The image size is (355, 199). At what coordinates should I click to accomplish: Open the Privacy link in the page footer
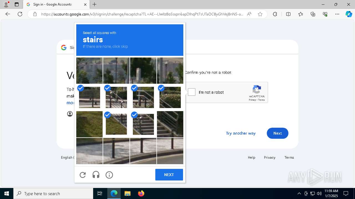pyautogui.click(x=270, y=157)
